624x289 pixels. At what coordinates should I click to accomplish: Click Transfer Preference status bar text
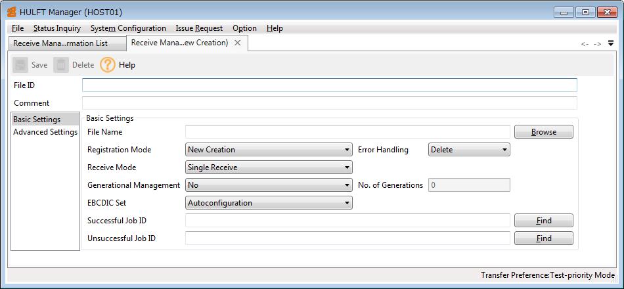[x=548, y=275]
